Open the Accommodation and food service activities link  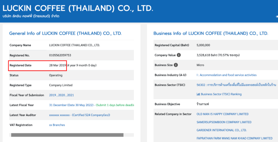coord(227,75)
